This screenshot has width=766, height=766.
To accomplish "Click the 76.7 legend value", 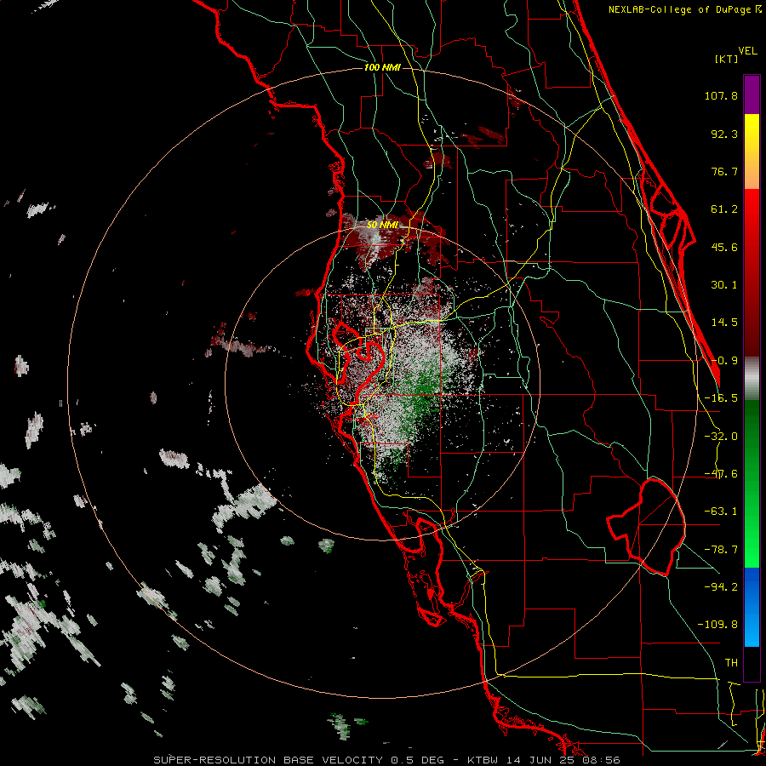I will click(x=724, y=171).
